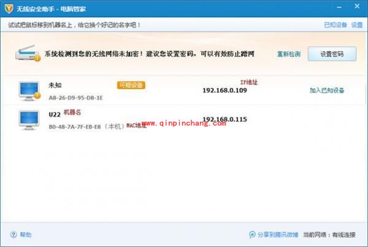Screen dimensions: 368x247
Task: Click 重新检测 to rescan
Action: [289, 54]
